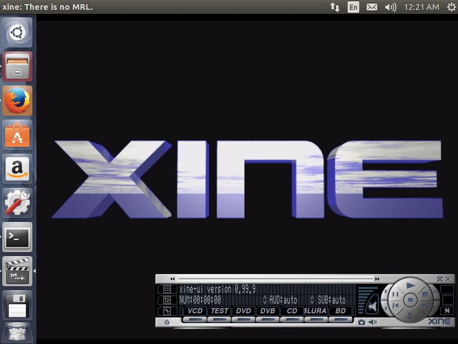Image resolution: width=458 pixels, height=344 pixels.
Task: Open the file browser from the wheel center
Action: (411, 300)
